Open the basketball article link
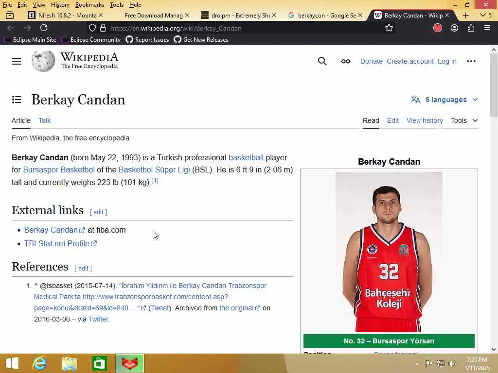The width and height of the screenshot is (498, 373). [246, 158]
